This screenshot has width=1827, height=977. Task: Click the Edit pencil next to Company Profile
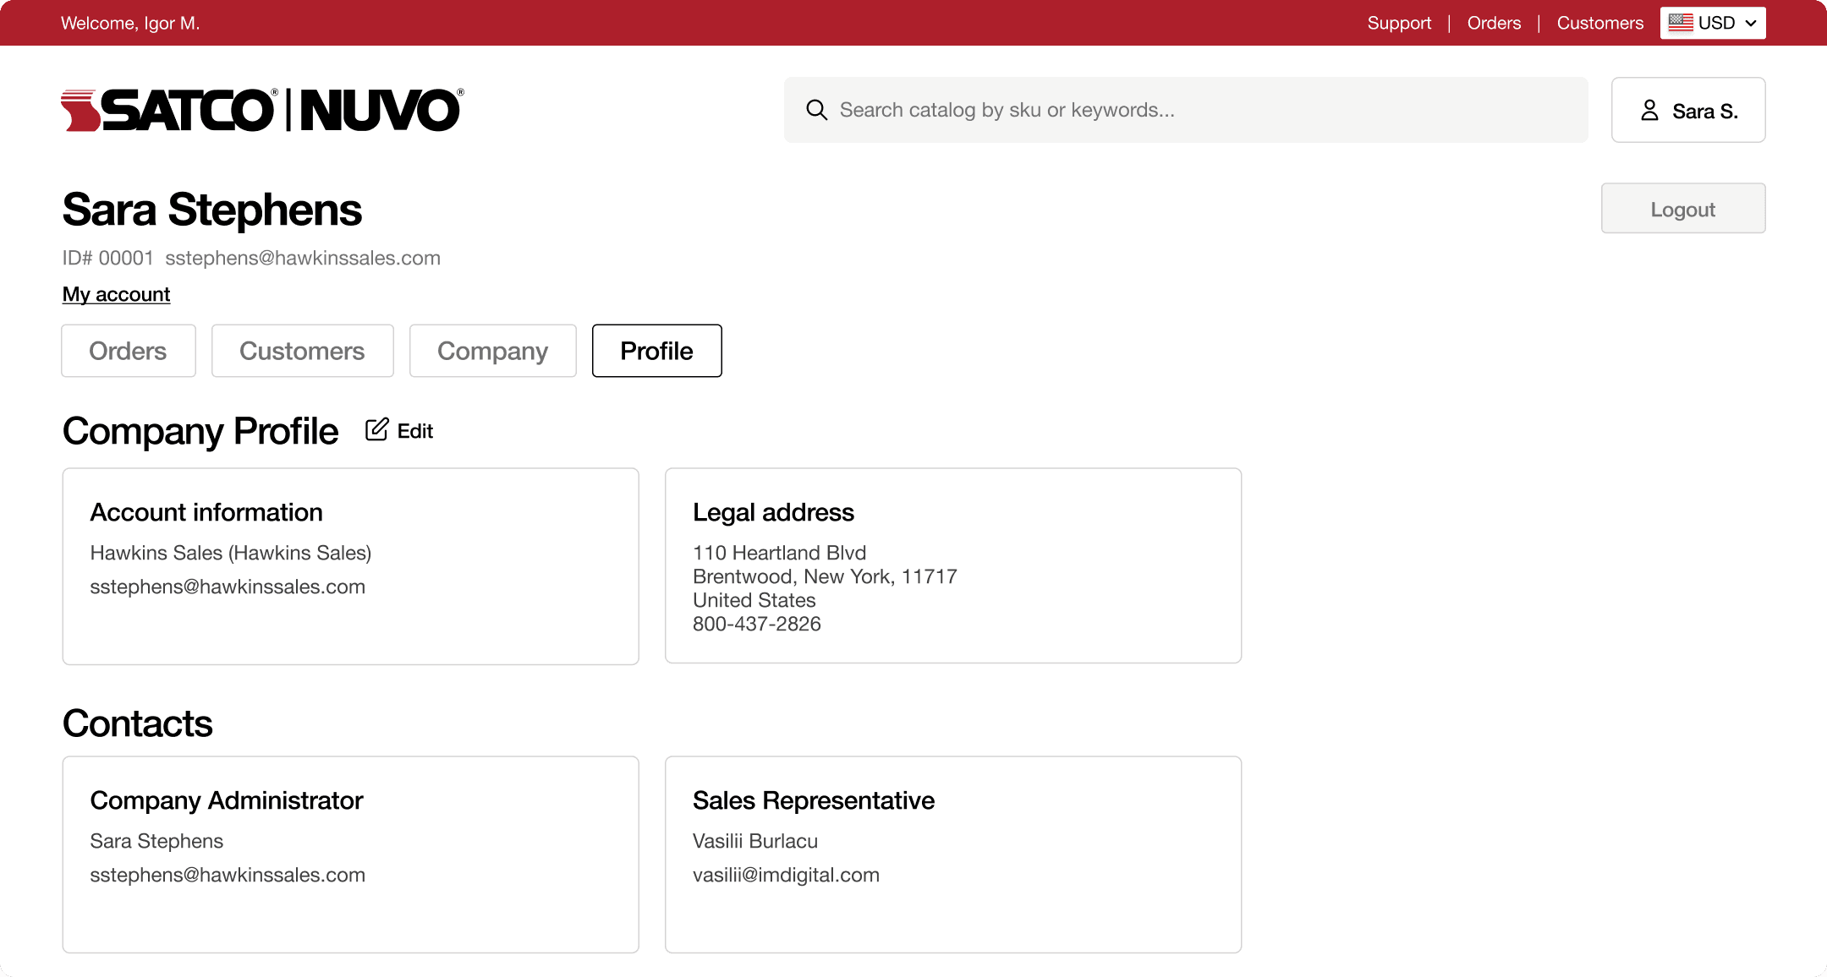pos(376,429)
